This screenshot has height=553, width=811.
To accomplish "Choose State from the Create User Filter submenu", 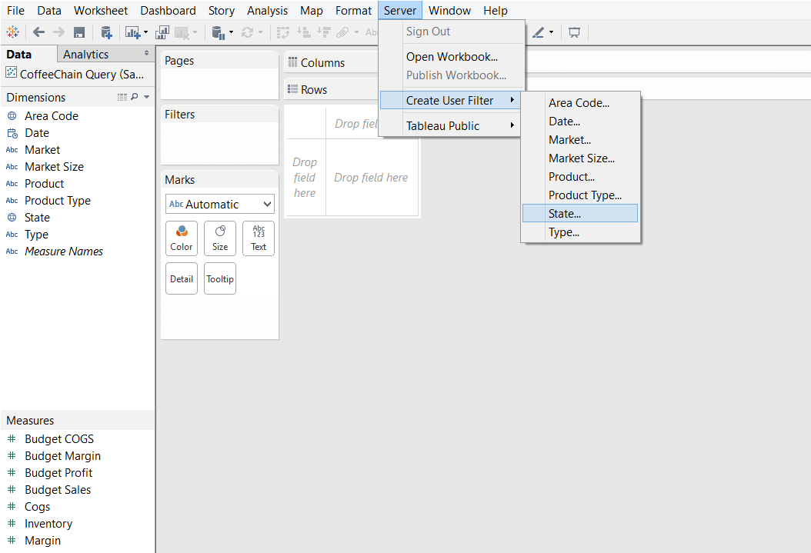I will click(x=579, y=213).
